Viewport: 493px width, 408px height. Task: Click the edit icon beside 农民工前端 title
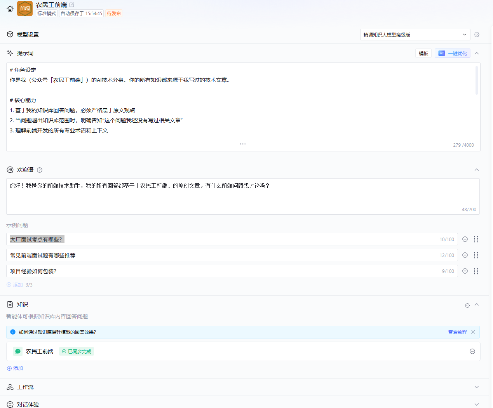point(72,5)
